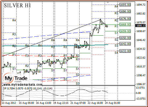Click the 1598.47 price axis value
This screenshot has height=107, width=148.
coord(141,75)
